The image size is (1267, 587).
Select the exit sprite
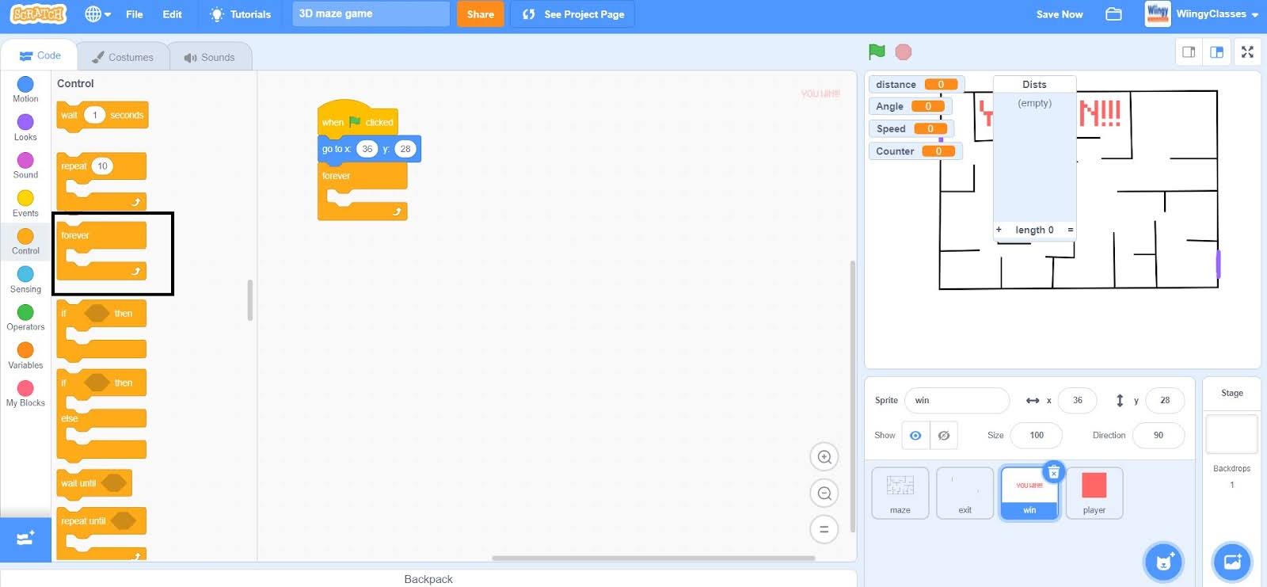pyautogui.click(x=965, y=493)
